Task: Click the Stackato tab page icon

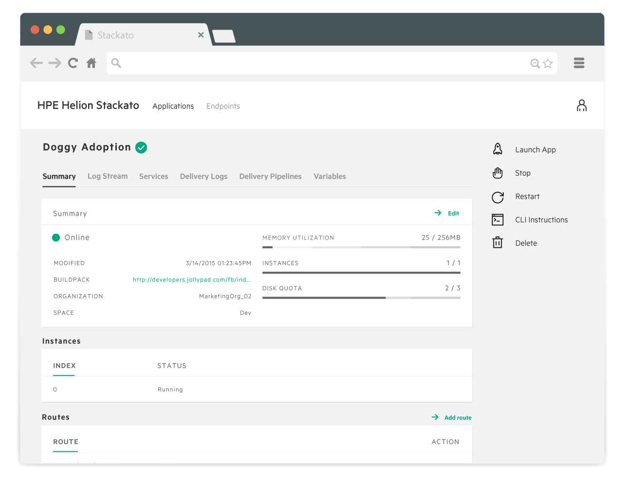Action: point(89,35)
